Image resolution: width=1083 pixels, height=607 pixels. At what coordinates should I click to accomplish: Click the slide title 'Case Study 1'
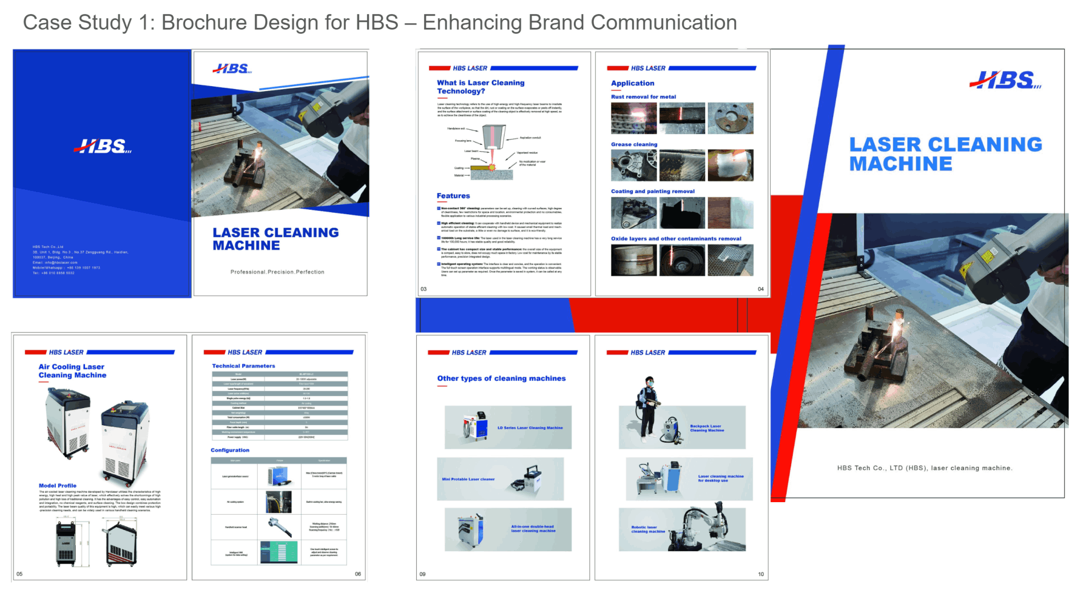[379, 23]
